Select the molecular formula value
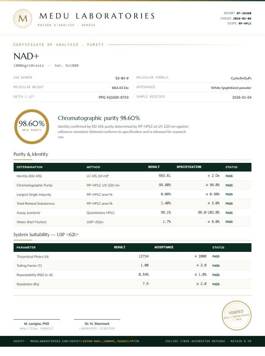Screen dimensions: 265x356 click(x=241, y=78)
